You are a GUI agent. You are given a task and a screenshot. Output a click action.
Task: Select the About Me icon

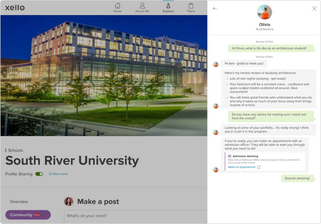[x=142, y=6]
